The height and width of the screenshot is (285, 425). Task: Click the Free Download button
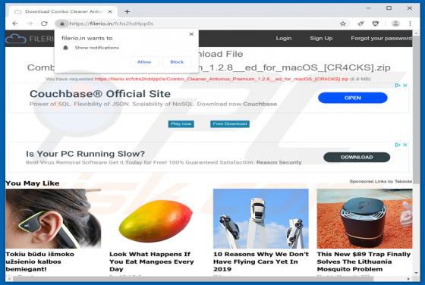pos(230,124)
